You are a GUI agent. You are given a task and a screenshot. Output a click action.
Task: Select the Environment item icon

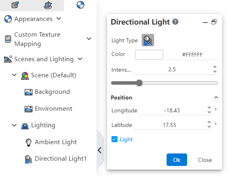tap(29, 109)
